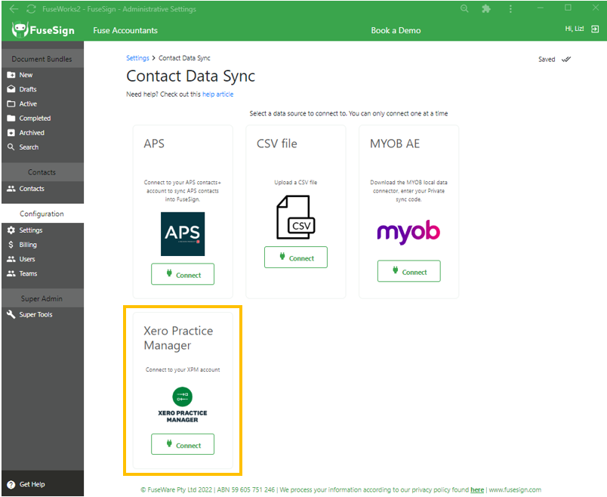This screenshot has width=607, height=497.
Task: Open the Users page
Action: point(26,258)
